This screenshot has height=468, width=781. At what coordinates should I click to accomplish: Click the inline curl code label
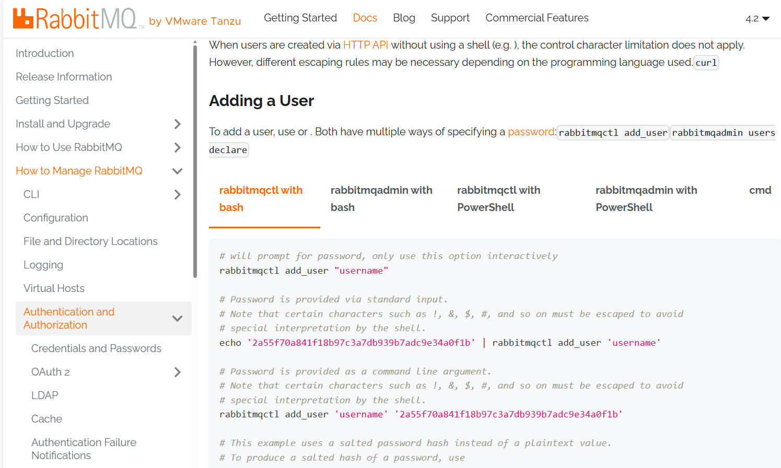706,63
